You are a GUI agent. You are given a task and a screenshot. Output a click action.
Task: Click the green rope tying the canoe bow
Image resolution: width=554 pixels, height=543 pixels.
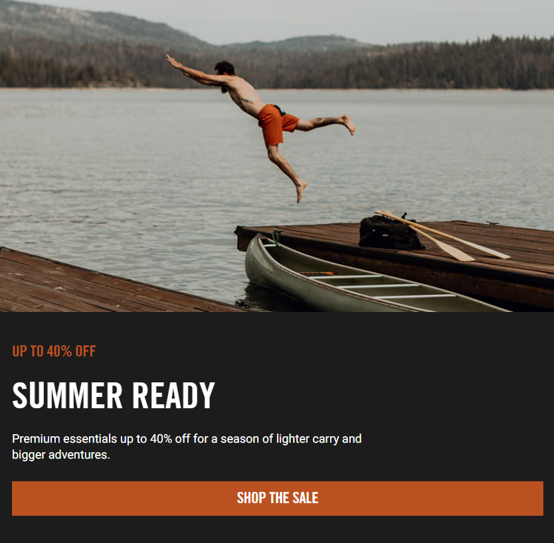276,236
